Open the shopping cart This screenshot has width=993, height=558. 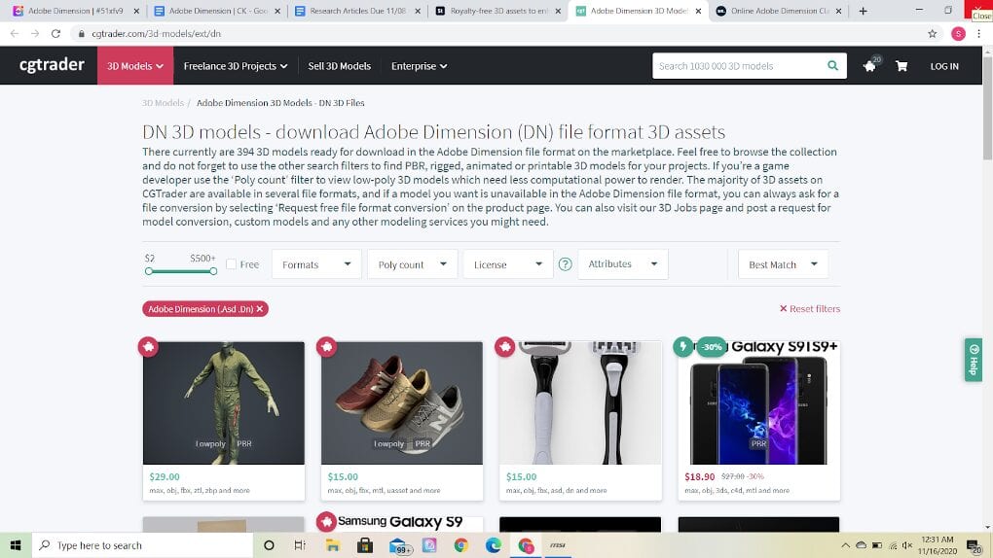(901, 66)
